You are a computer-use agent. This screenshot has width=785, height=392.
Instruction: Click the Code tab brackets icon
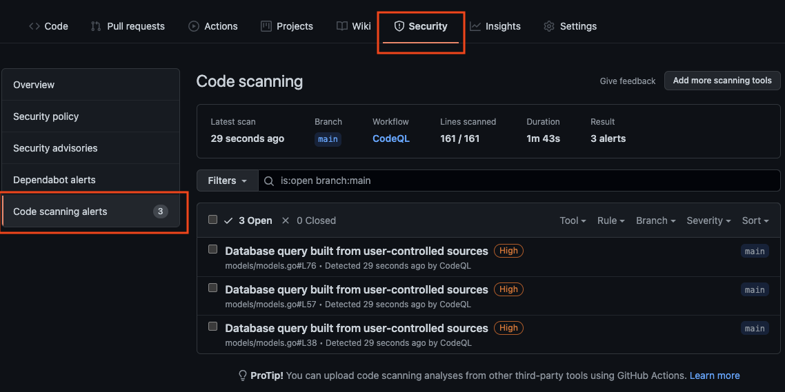coord(34,26)
